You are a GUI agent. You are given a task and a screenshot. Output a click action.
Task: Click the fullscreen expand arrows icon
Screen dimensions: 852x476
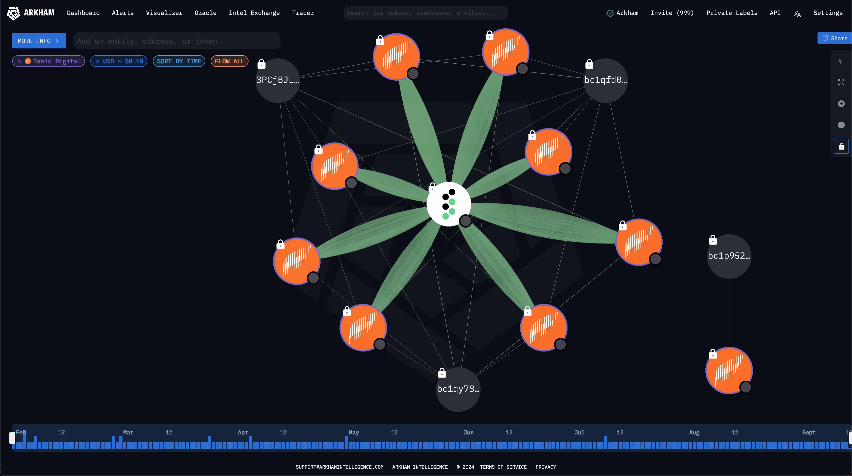pos(841,82)
